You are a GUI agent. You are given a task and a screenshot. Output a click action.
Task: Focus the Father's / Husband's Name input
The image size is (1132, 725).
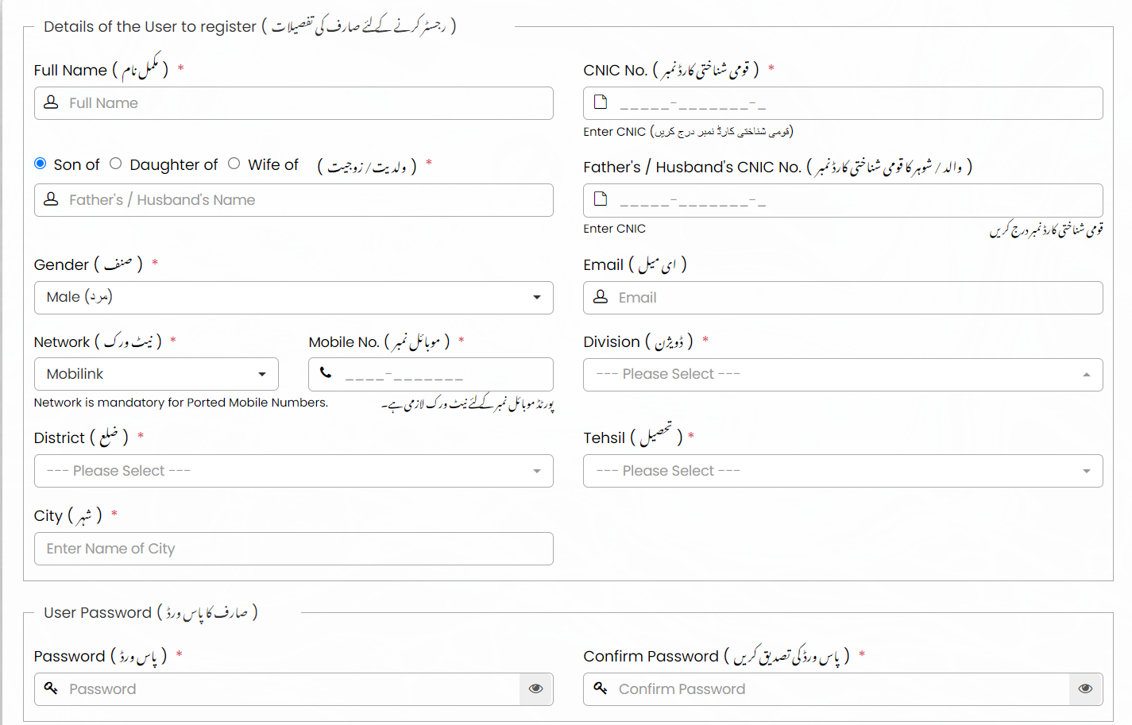point(294,200)
